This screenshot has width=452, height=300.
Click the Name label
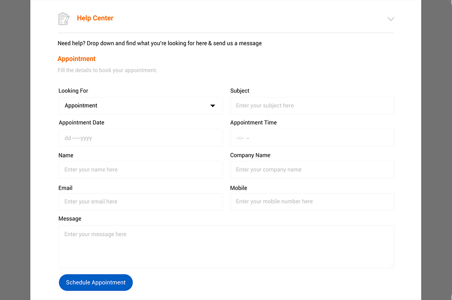point(66,155)
